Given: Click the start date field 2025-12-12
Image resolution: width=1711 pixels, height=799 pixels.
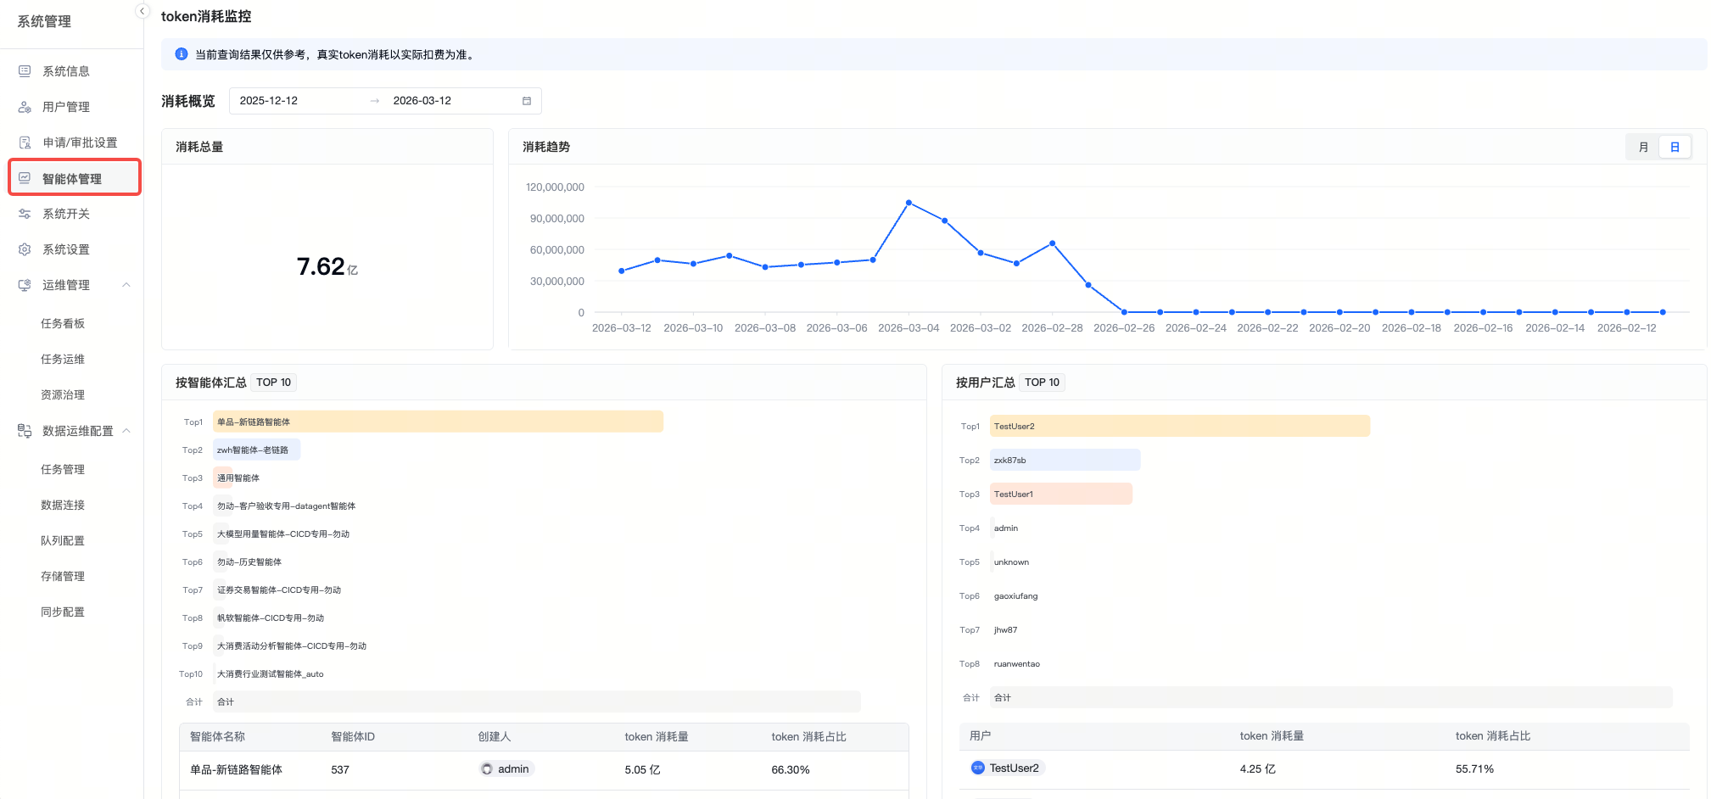Looking at the screenshot, I should [x=269, y=101].
